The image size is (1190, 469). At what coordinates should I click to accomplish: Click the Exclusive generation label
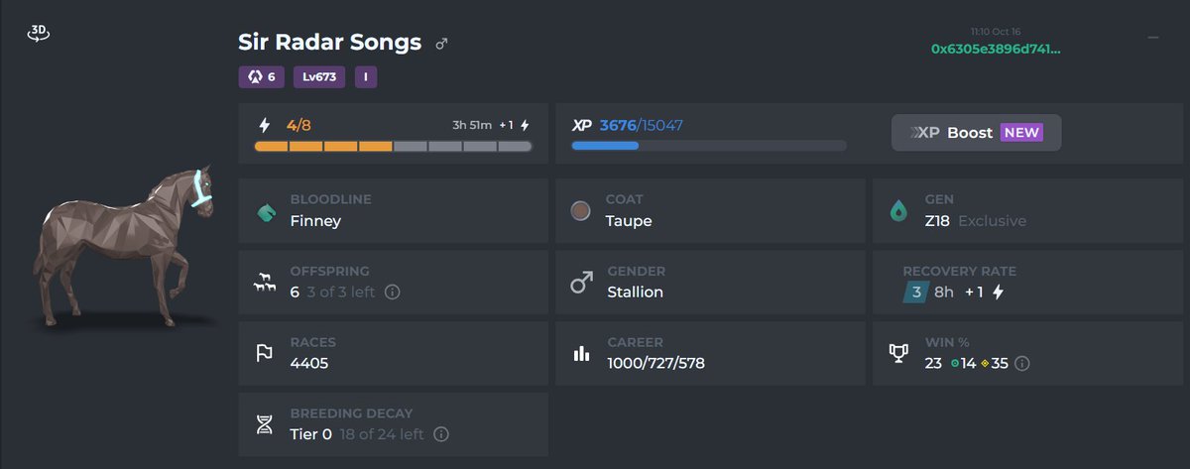click(992, 220)
